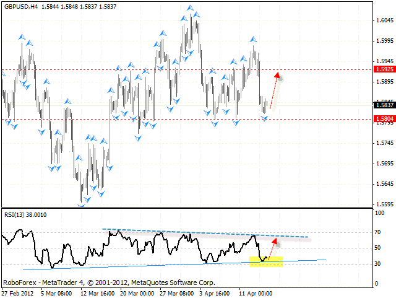Click the 20 Mar 00:00 time label
This screenshot has height=298, width=396.
(137, 293)
